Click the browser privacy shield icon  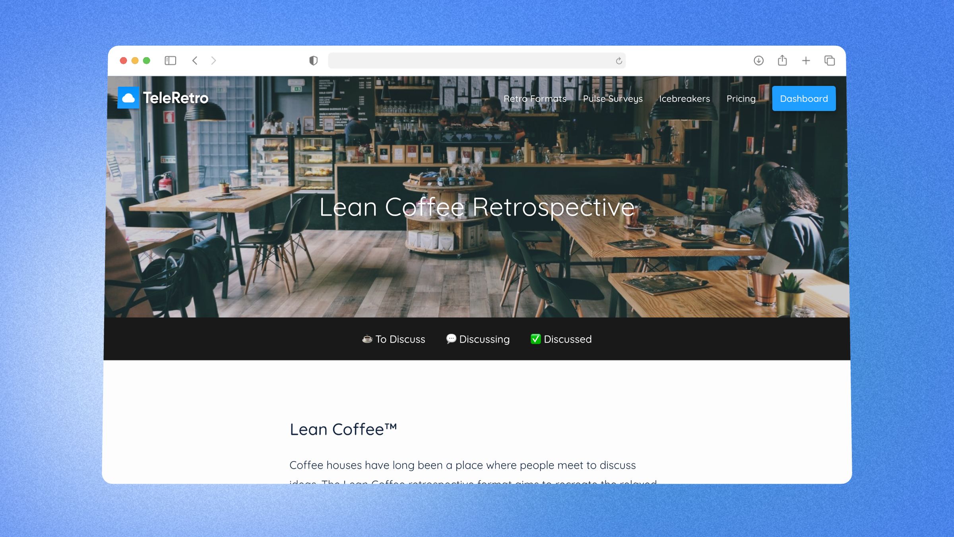click(313, 60)
